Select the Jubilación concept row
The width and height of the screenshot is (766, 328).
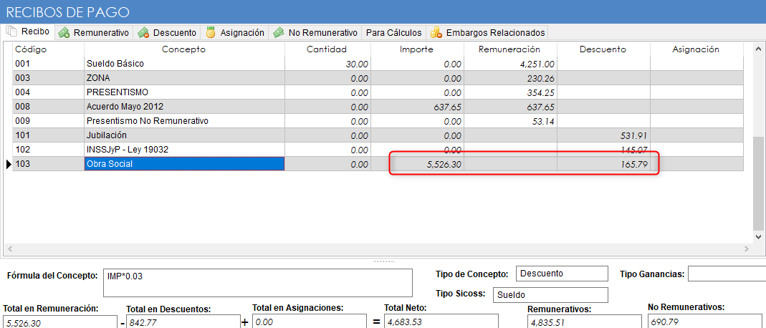(x=183, y=135)
